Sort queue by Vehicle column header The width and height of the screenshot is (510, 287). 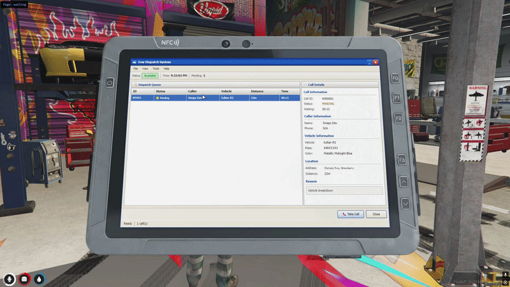pyautogui.click(x=234, y=91)
